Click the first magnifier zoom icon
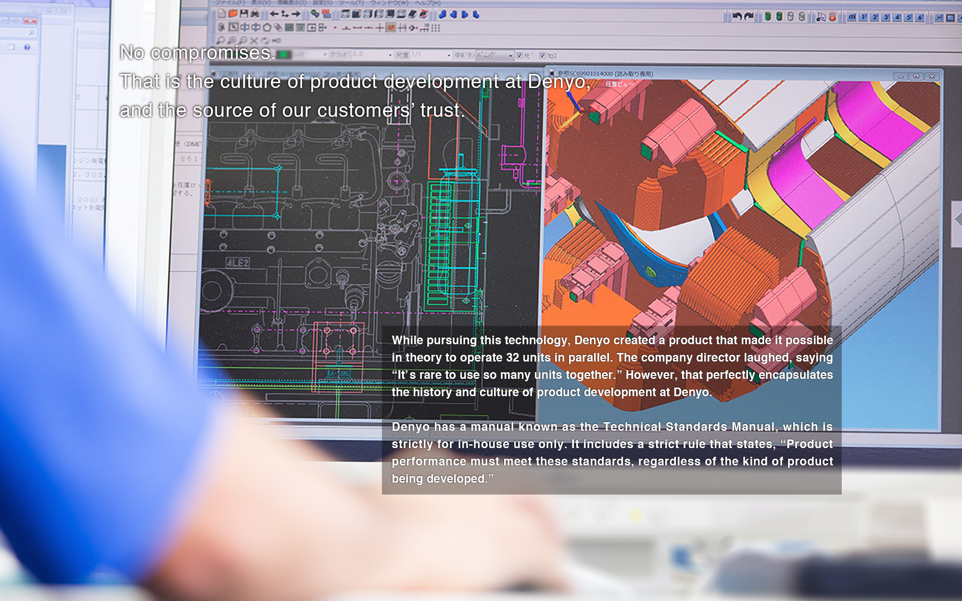The height and width of the screenshot is (601, 962). [220, 40]
